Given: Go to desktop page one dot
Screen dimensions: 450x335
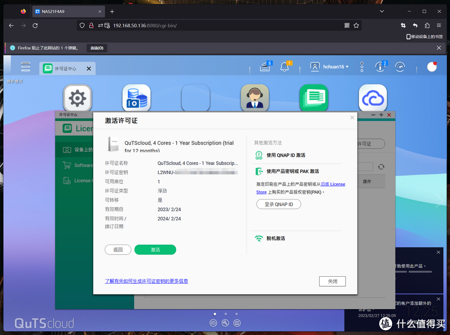Looking at the screenshot, I should (215, 314).
